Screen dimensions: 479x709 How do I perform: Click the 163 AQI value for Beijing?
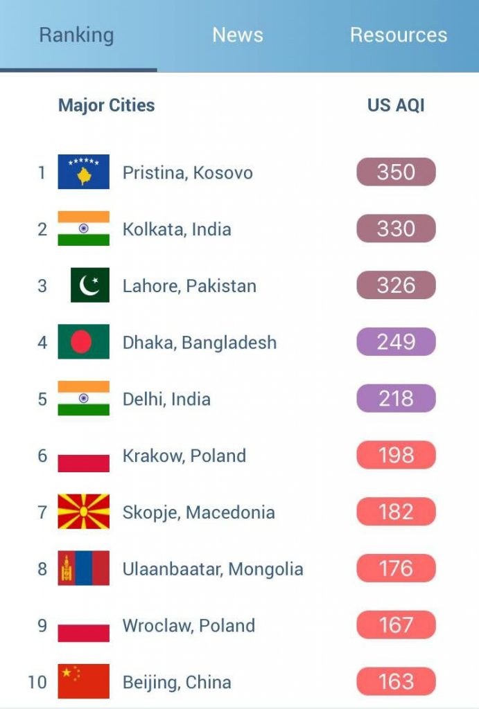tap(394, 681)
